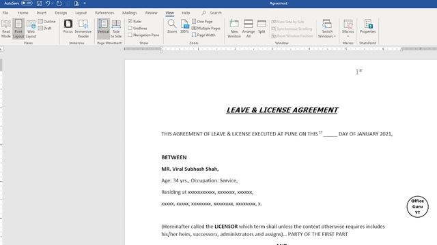The height and width of the screenshot is (245, 437).
Task: Click Arrange All windows
Action: pyautogui.click(x=249, y=29)
